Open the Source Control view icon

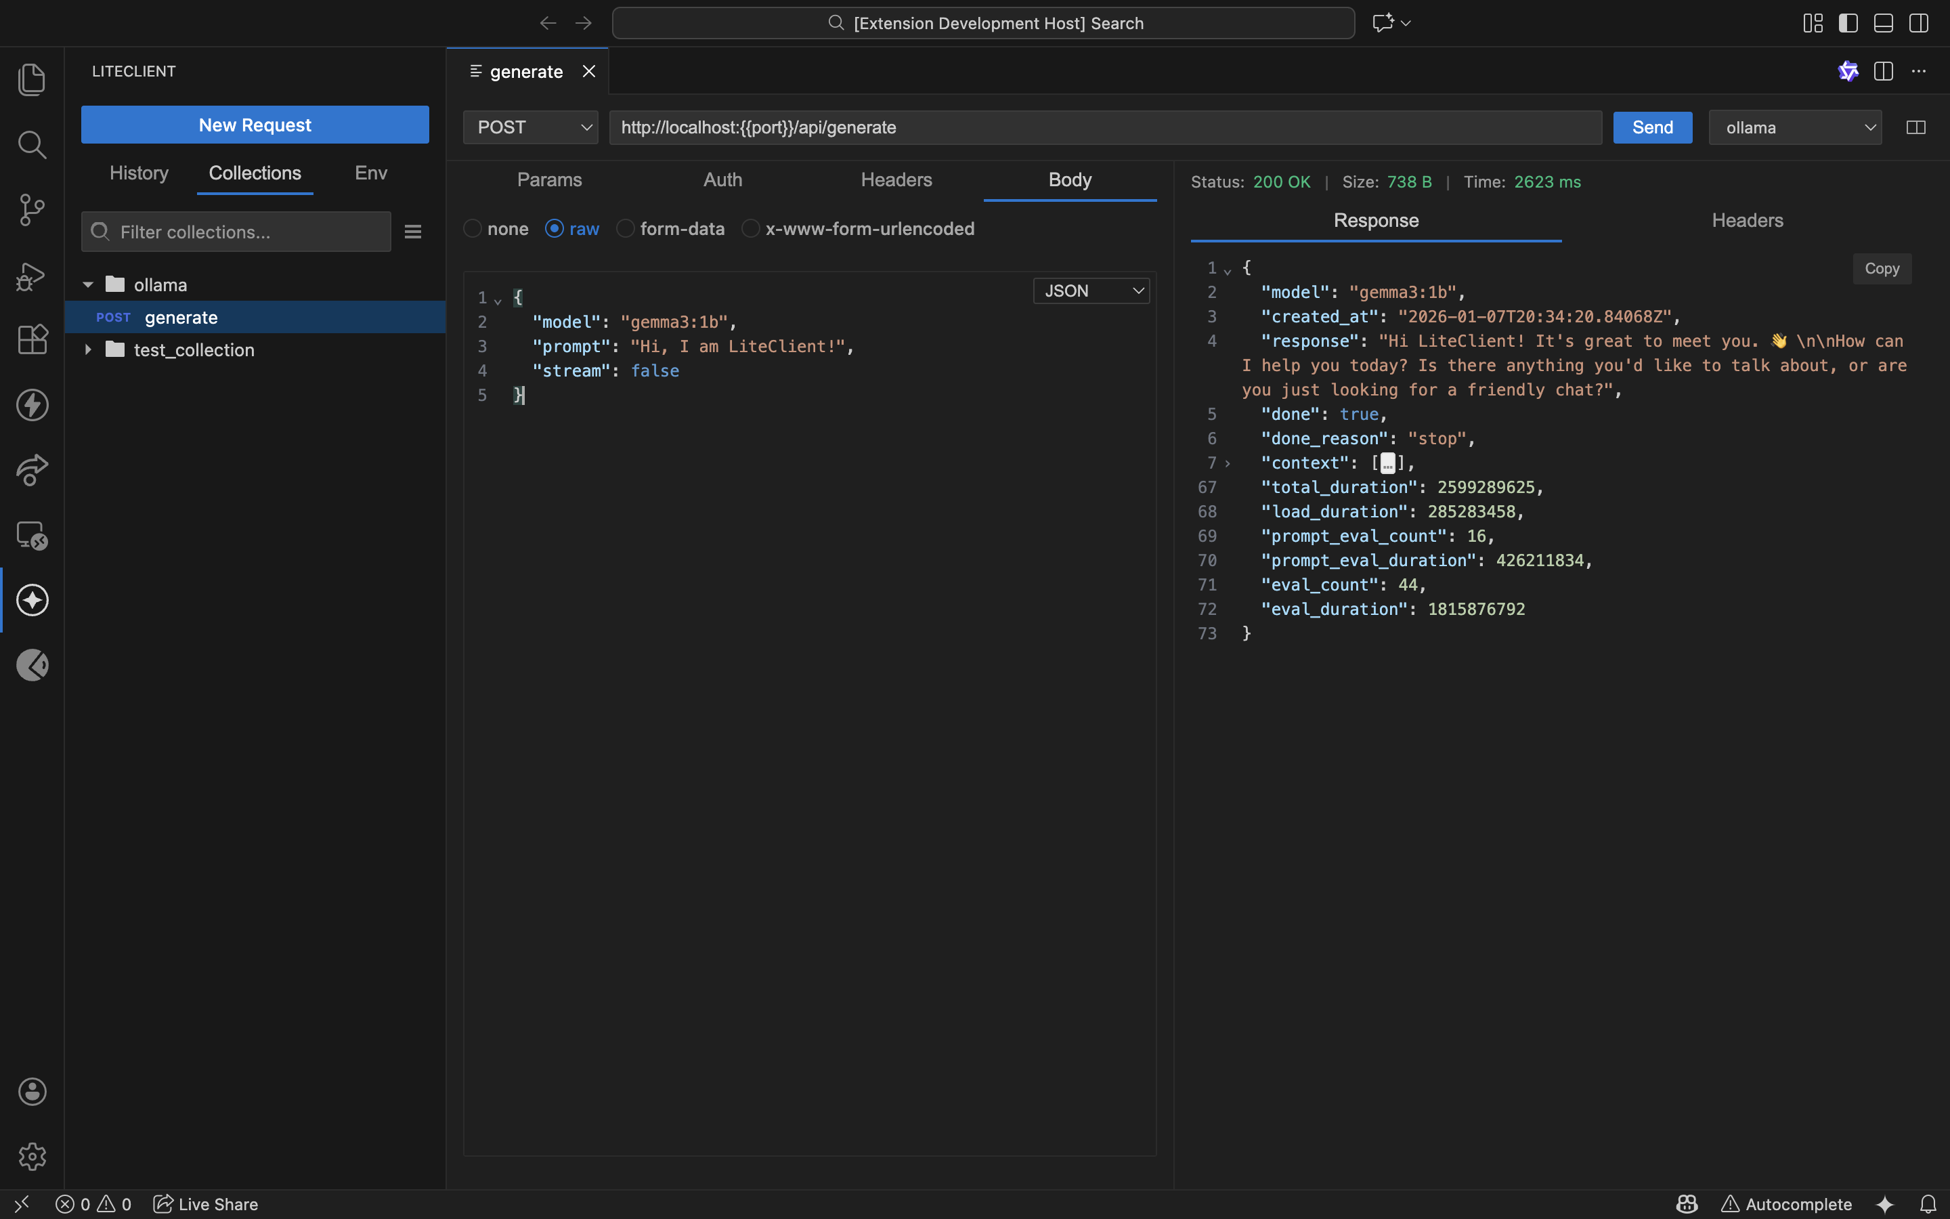click(x=31, y=210)
